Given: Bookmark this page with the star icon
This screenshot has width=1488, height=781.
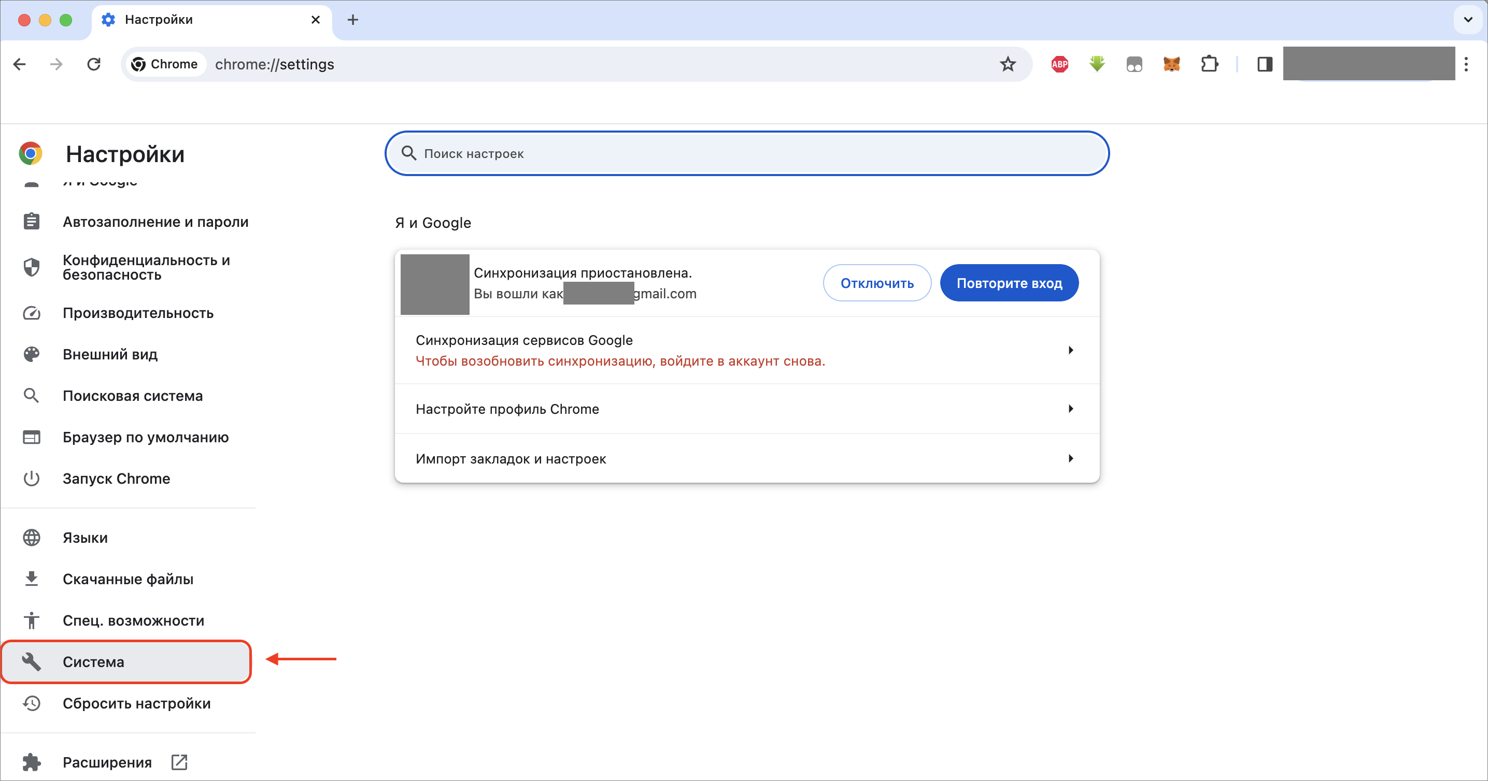Looking at the screenshot, I should 1008,64.
